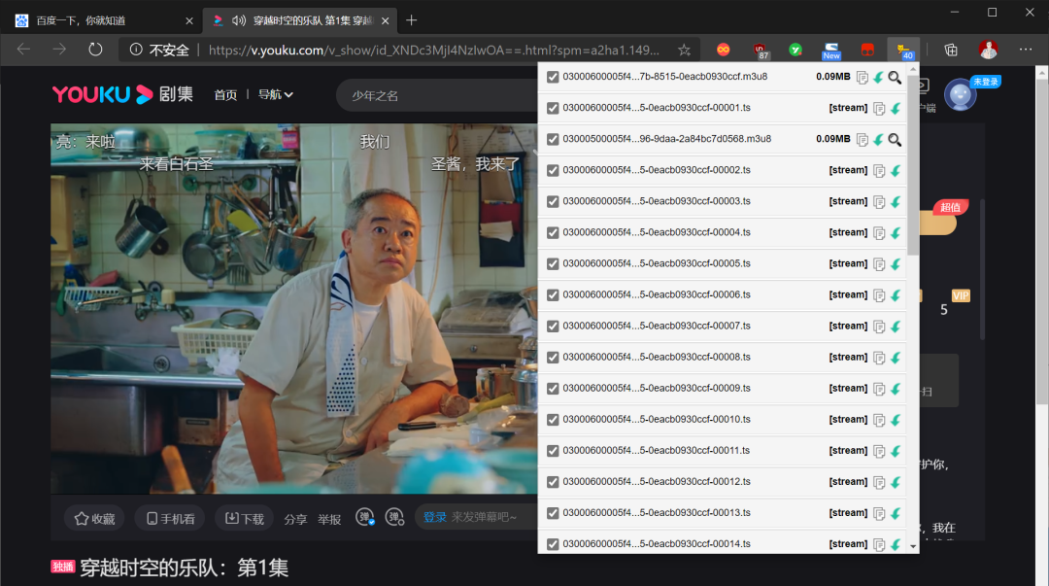Click the browser profile avatar
Image resolution: width=1049 pixels, height=586 pixels.
(988, 50)
